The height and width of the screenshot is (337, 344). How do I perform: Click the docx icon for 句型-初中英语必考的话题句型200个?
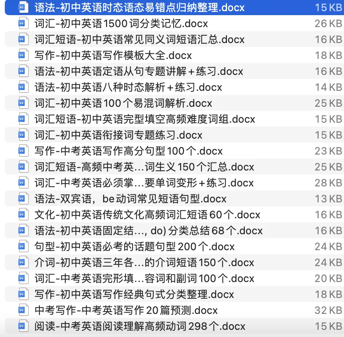[23, 246]
